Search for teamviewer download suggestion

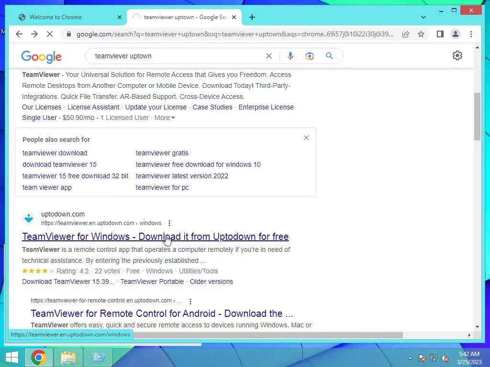click(x=55, y=153)
